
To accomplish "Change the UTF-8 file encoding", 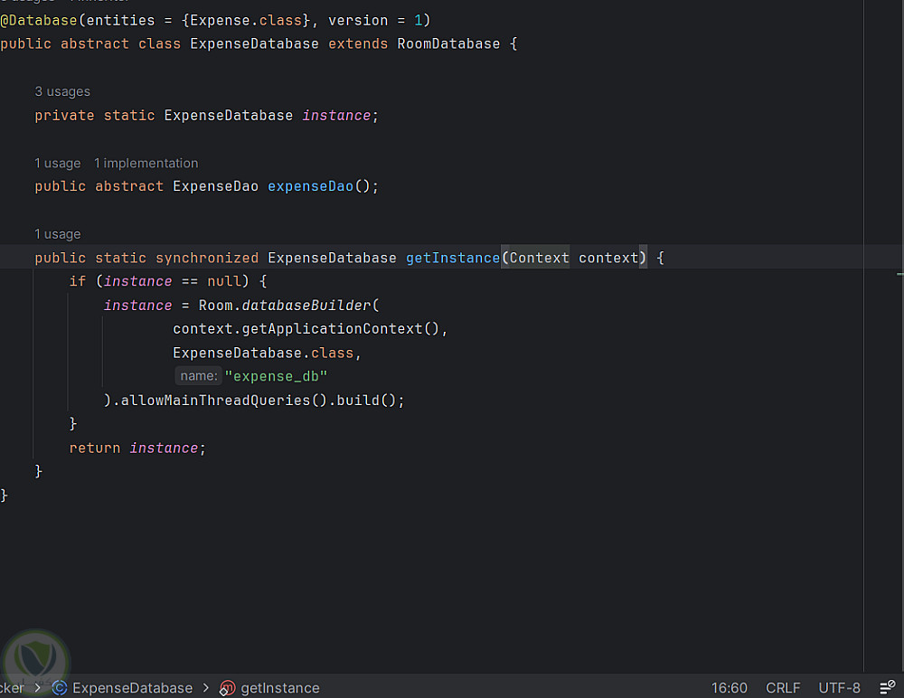I will [x=839, y=688].
